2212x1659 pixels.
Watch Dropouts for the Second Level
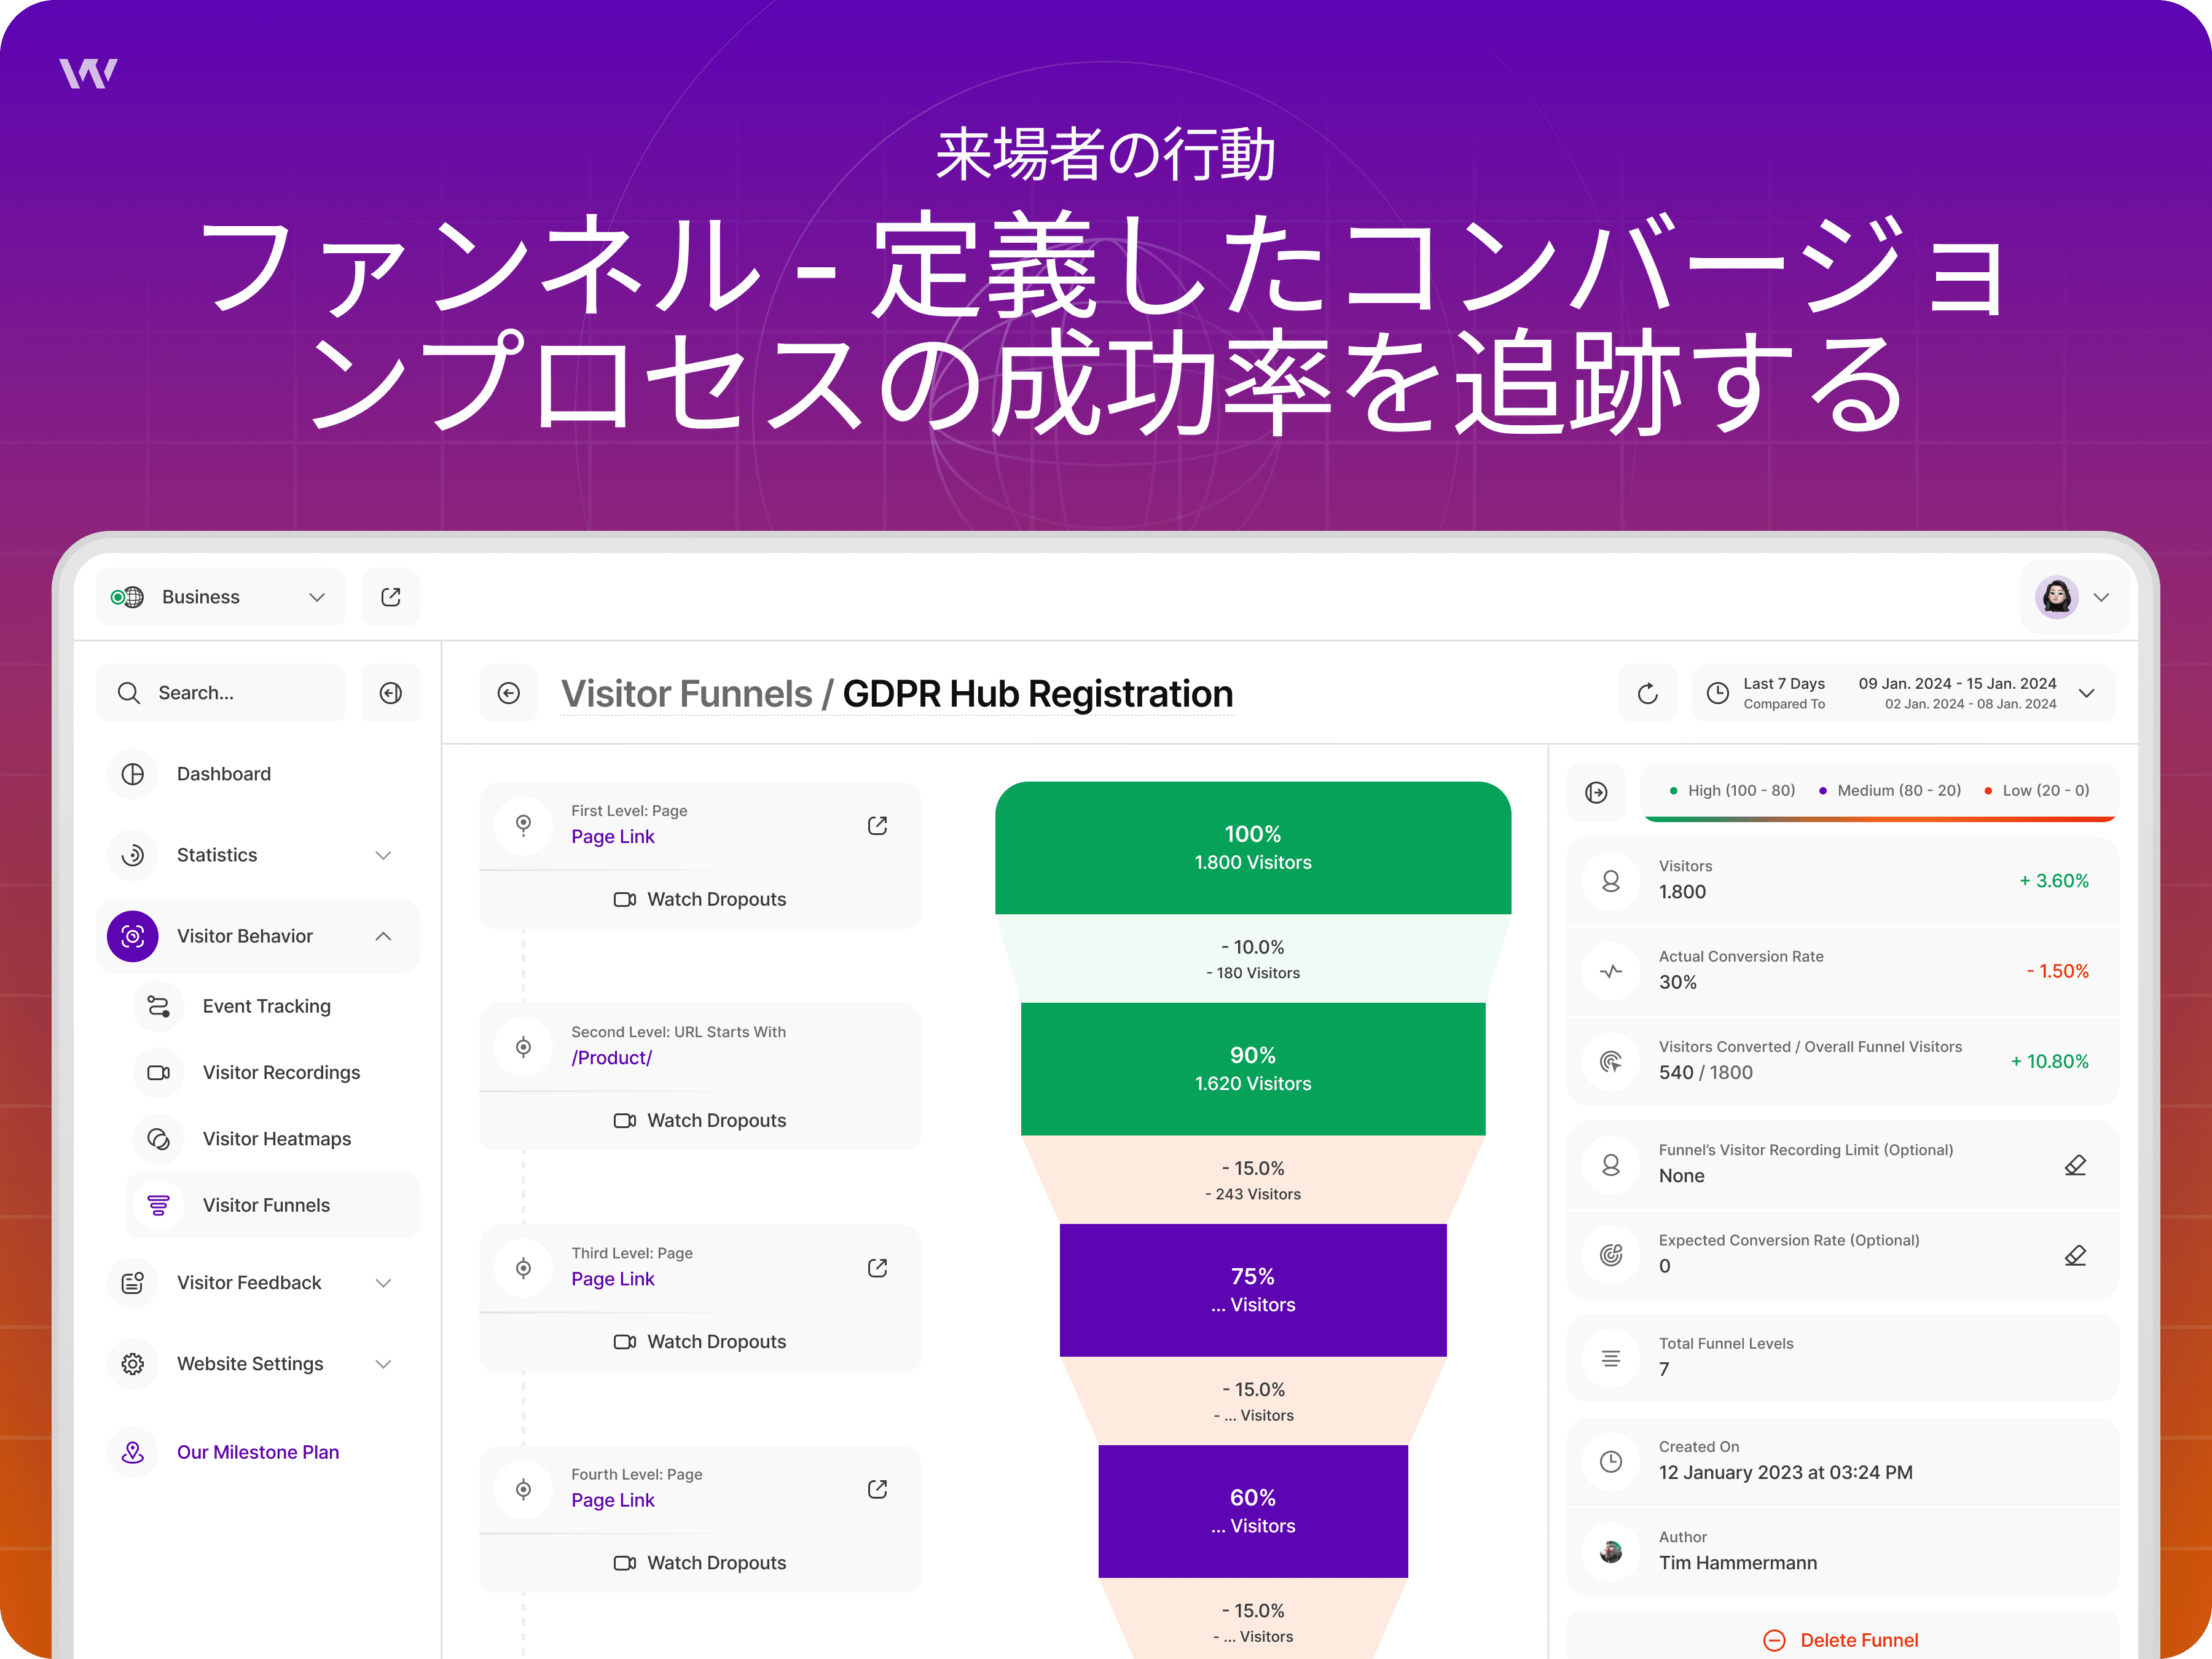pos(700,1120)
